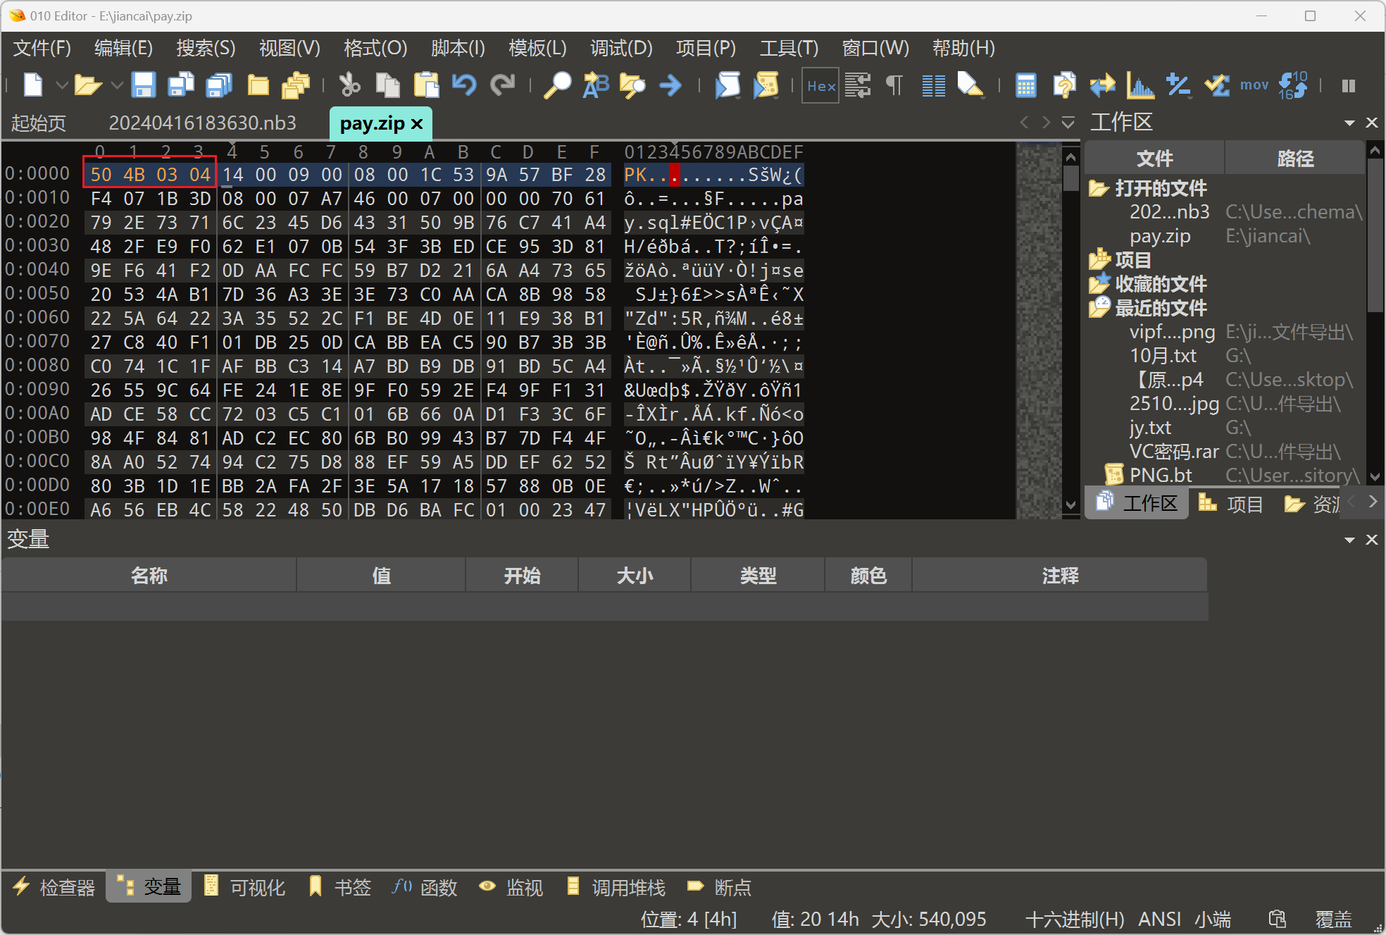
Task: Toggle the Hex edit mode button
Action: coord(820,85)
